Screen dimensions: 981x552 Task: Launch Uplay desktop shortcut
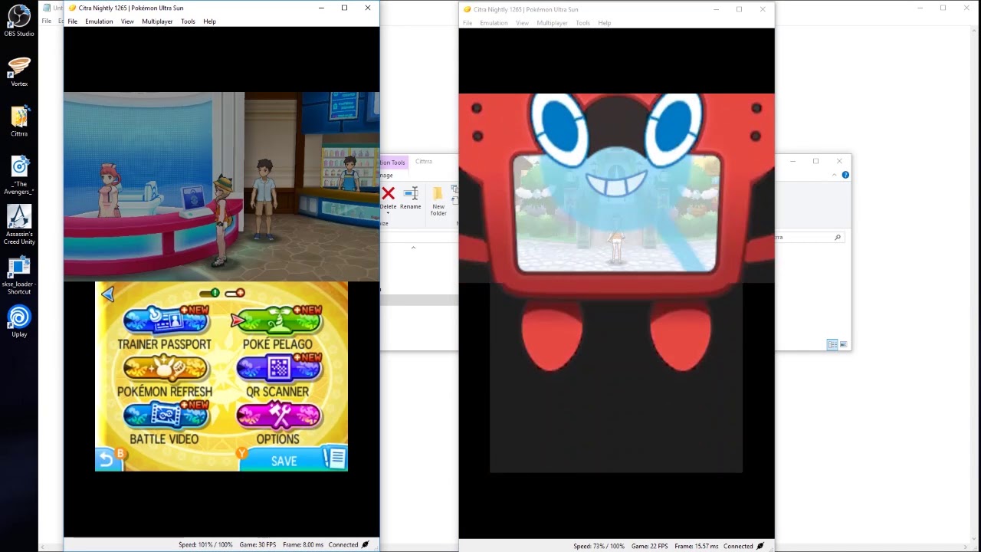pyautogui.click(x=19, y=321)
